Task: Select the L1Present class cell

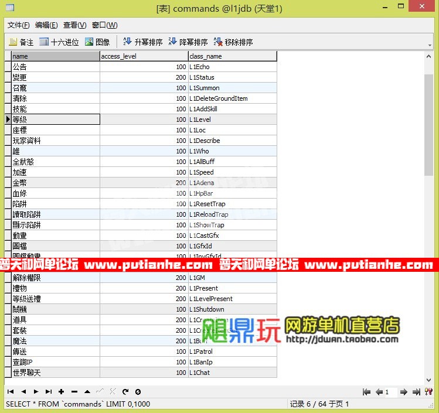Action: [233, 288]
